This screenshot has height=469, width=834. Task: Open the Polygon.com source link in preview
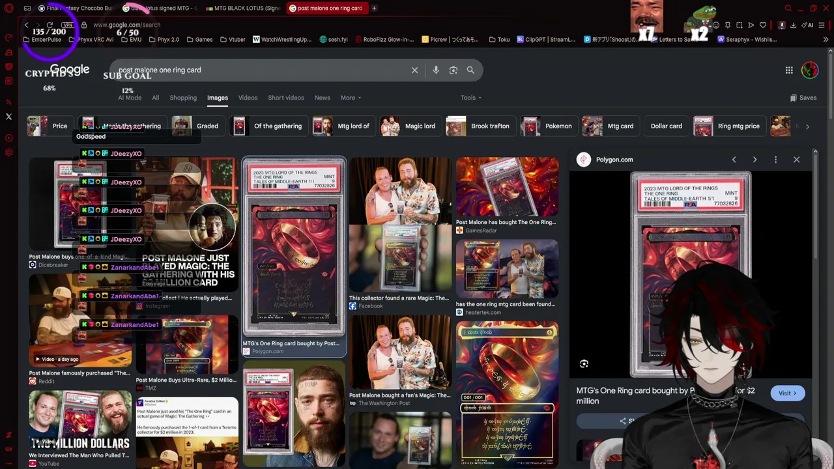tap(614, 160)
